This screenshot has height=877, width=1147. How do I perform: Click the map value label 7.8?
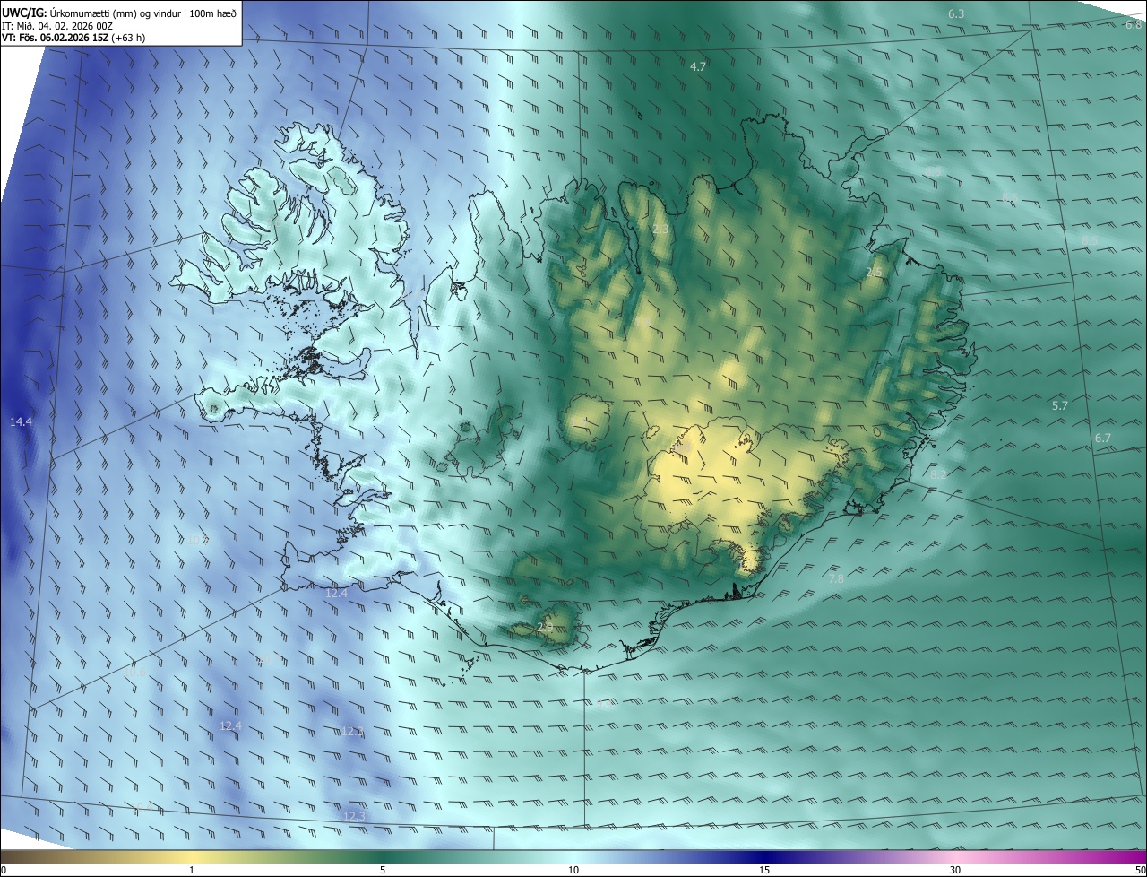point(836,580)
